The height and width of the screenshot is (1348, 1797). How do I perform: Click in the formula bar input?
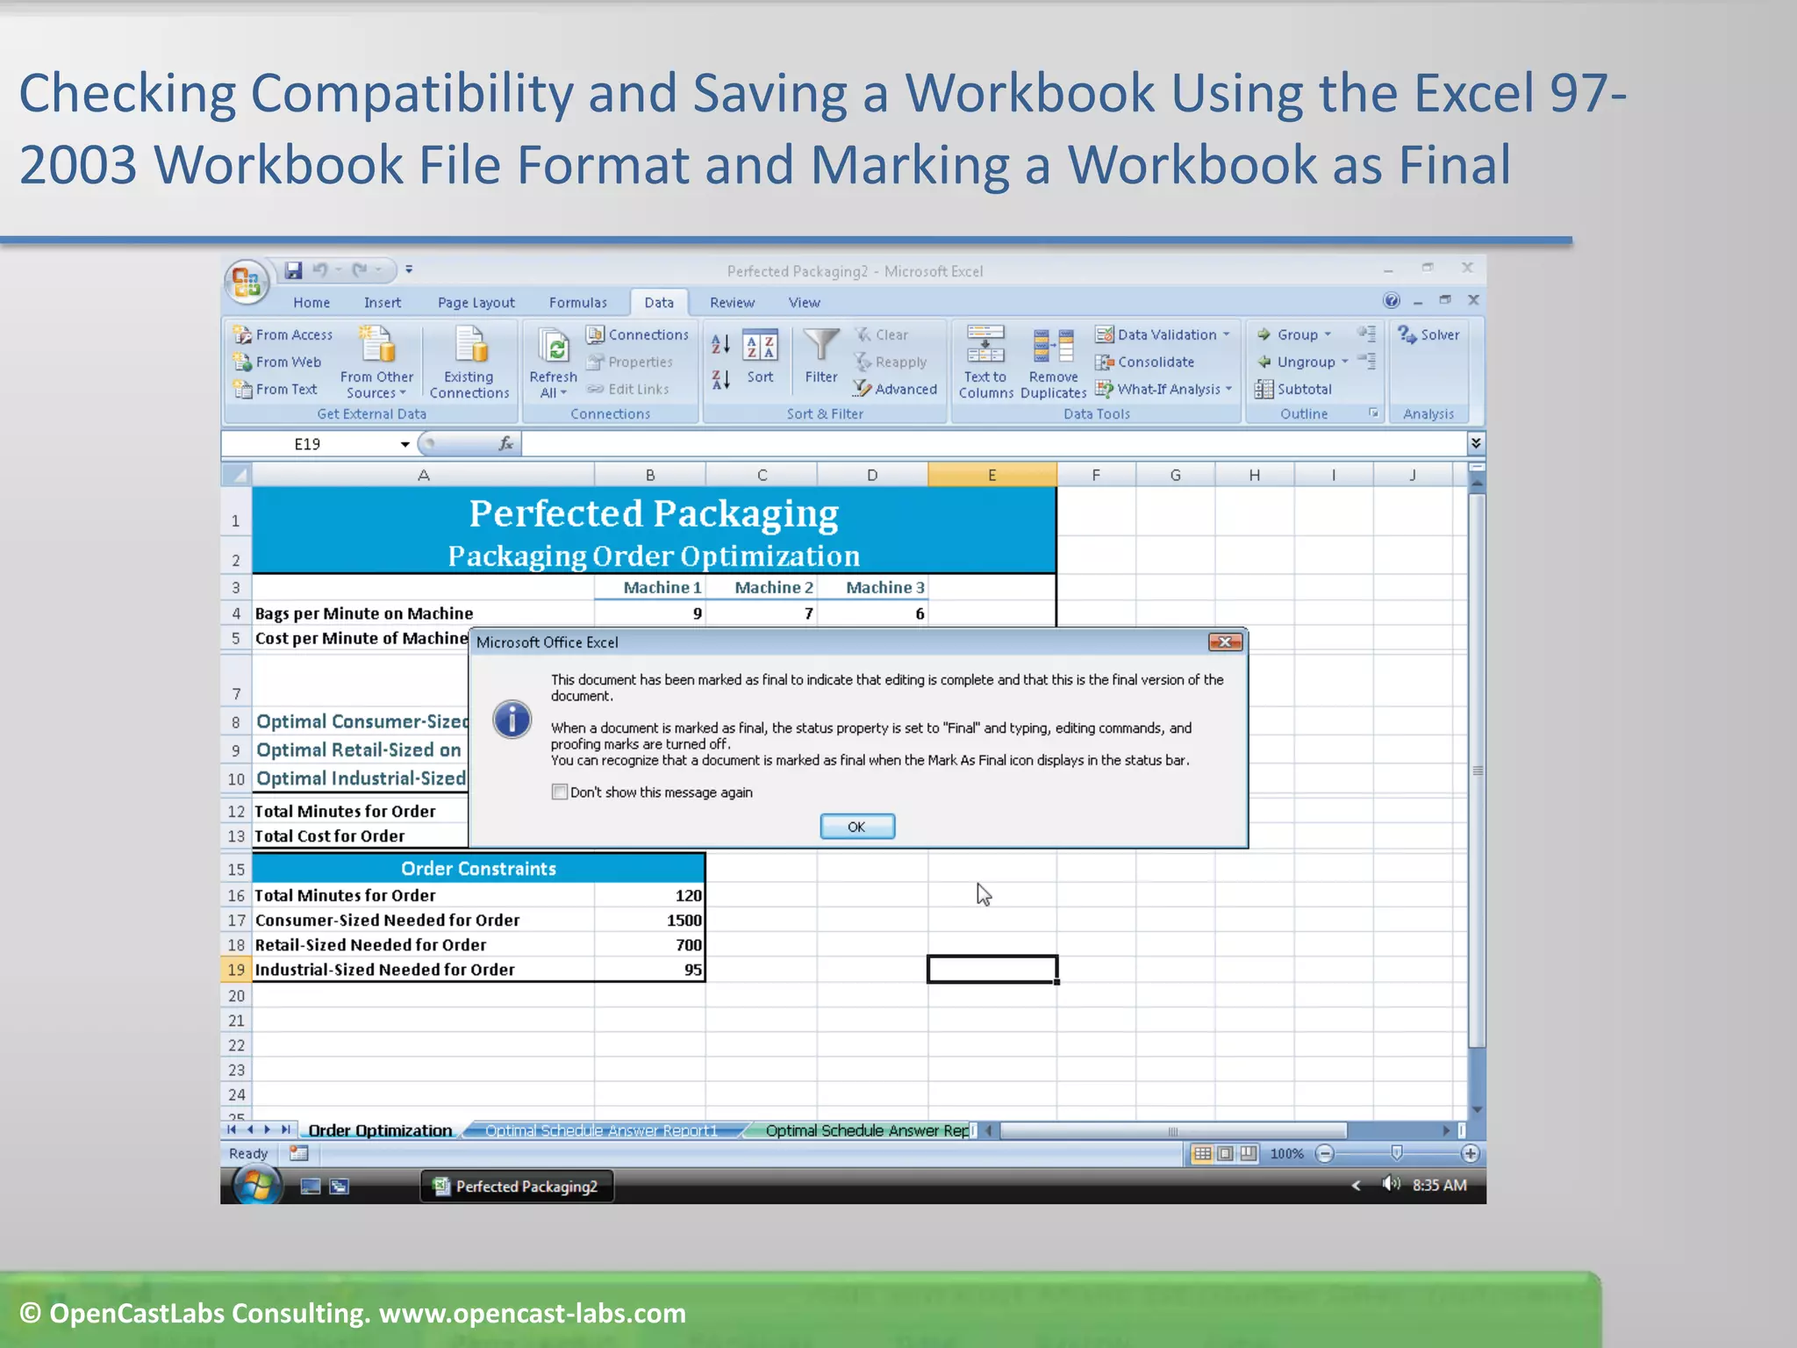coord(994,444)
